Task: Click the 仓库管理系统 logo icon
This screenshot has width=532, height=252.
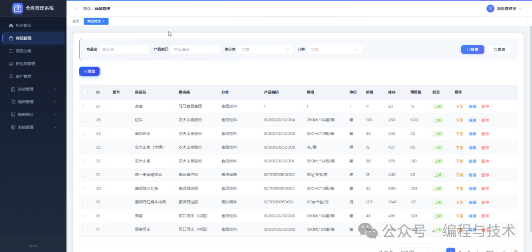Action: click(x=18, y=8)
